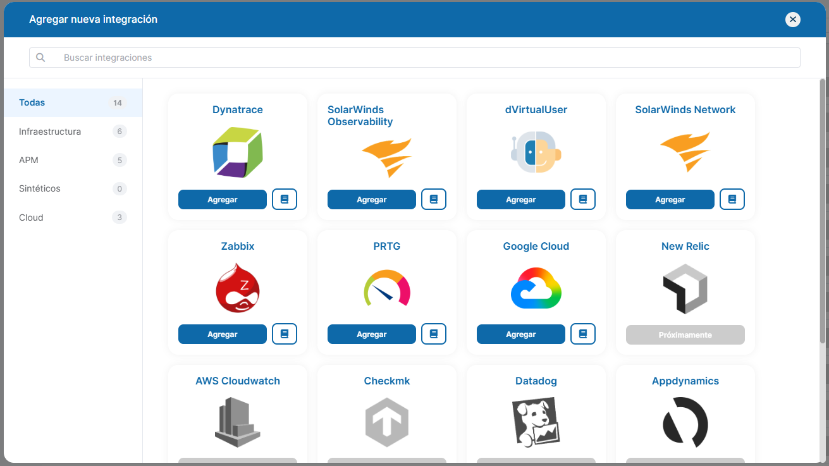Open SolarWinds Network documentation book icon
This screenshot has height=466, width=829.
[732, 199]
